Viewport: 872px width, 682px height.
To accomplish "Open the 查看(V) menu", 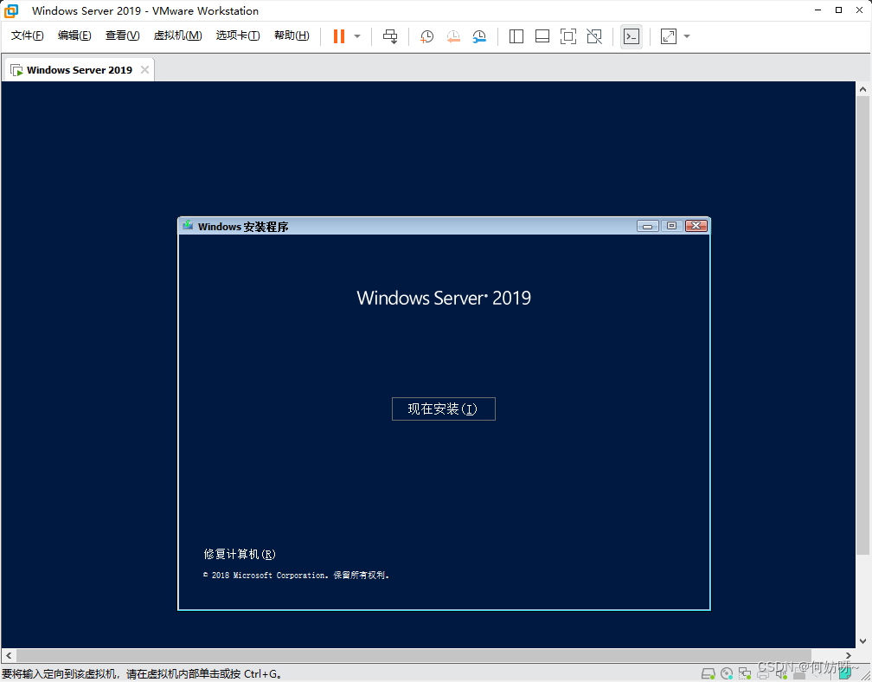I will click(122, 35).
